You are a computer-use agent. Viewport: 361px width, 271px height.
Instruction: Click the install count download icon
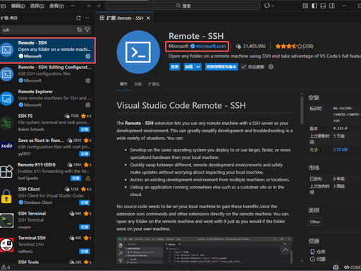click(238, 46)
